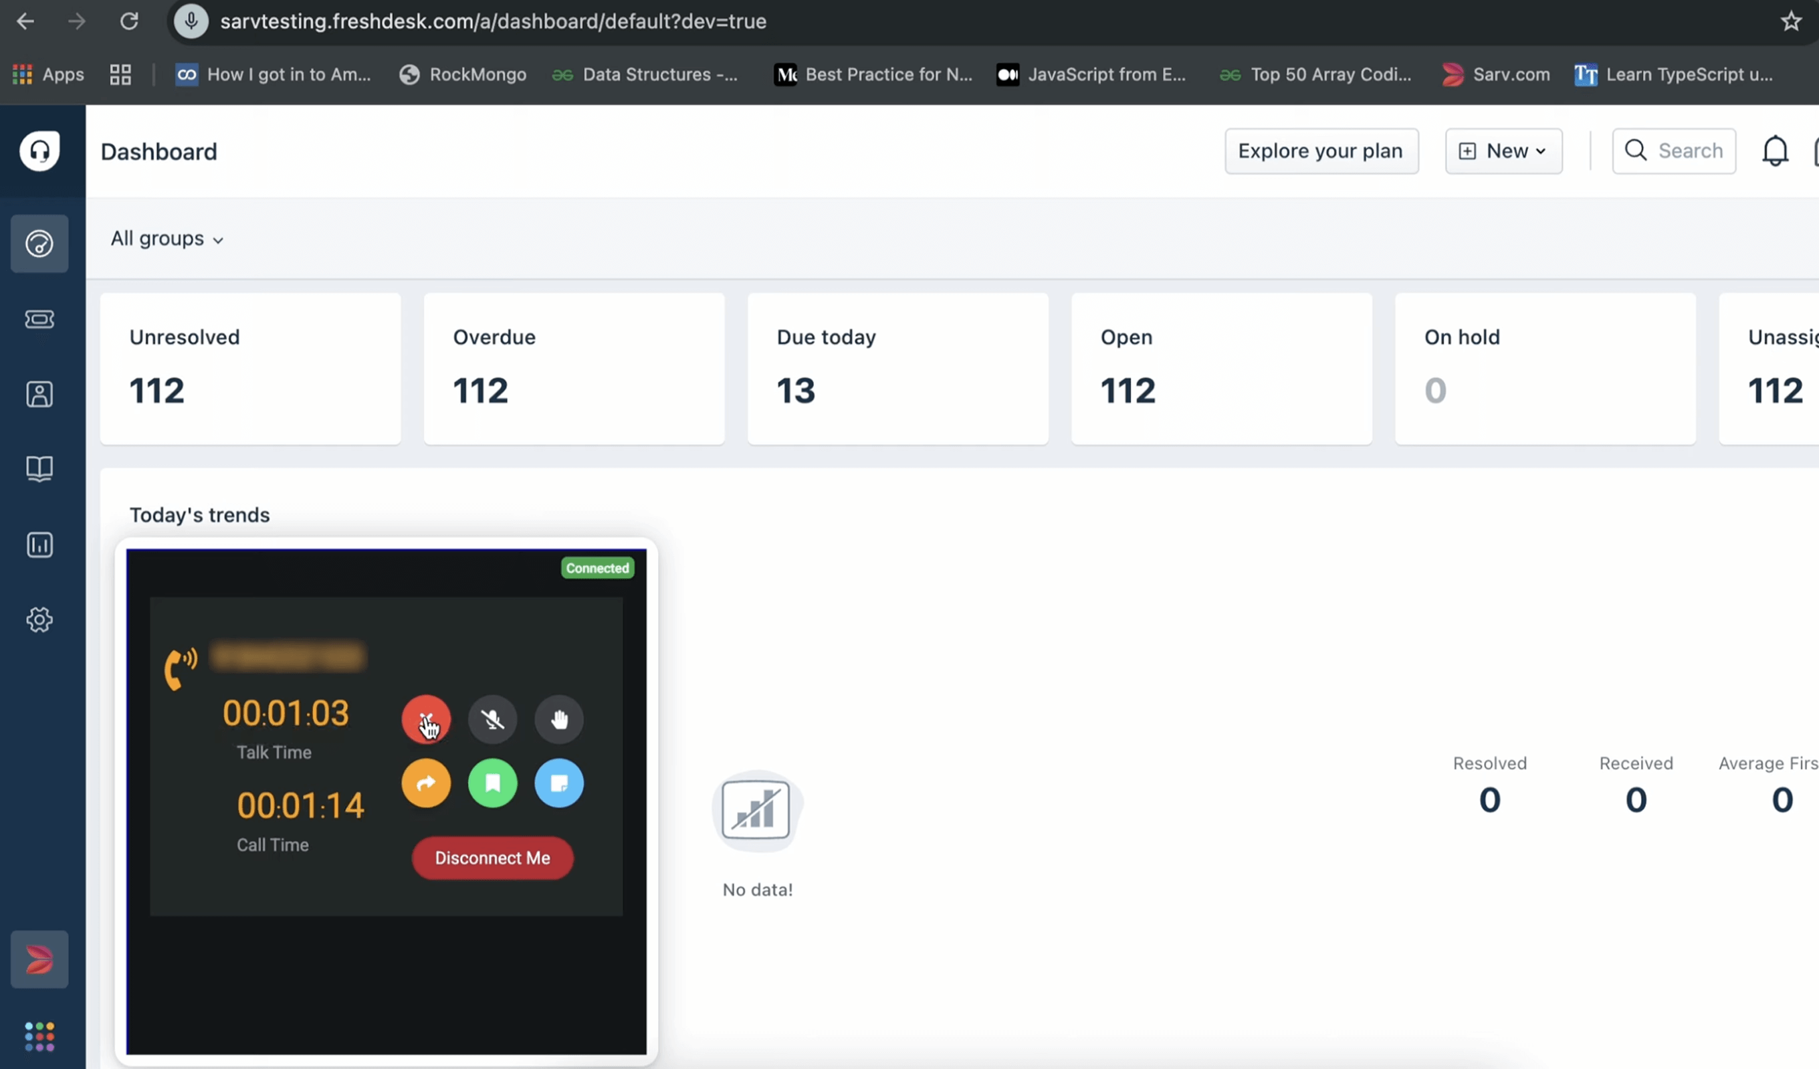Toggle the Sarv app icon in sidebar
Screen dimensions: 1819x1069
pos(39,959)
